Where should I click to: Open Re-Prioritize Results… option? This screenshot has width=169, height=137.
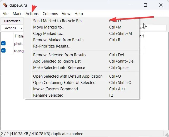(82, 46)
